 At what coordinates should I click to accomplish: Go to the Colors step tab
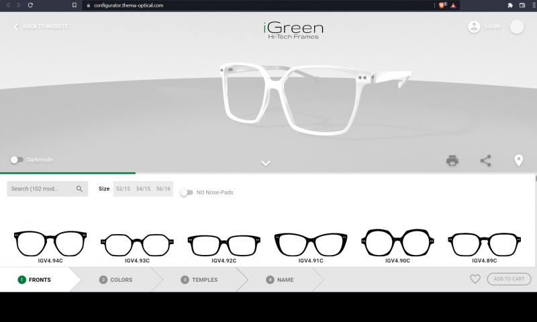point(115,280)
